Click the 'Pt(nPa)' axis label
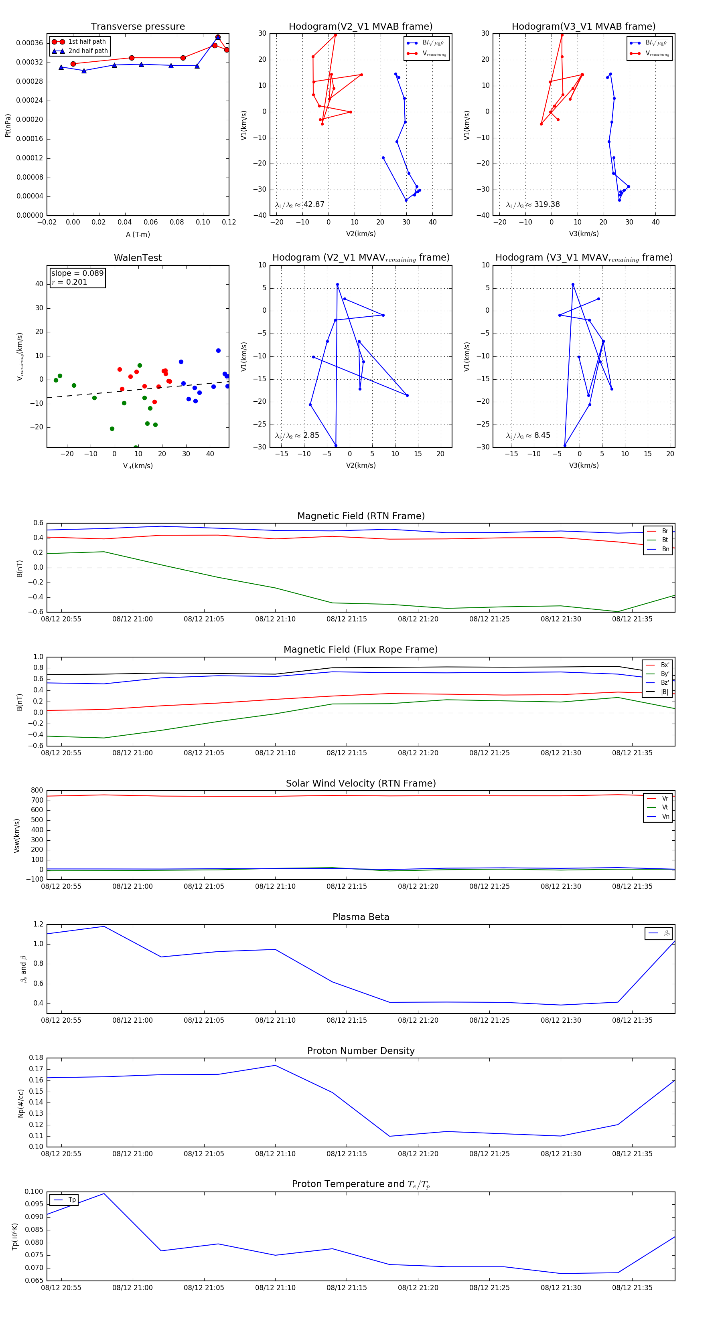The height and width of the screenshot is (1323, 722). 8,125
